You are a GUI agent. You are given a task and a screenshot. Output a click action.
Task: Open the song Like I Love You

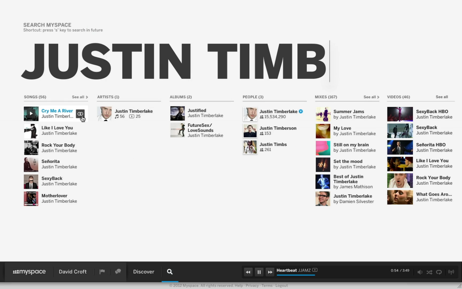coord(57,128)
